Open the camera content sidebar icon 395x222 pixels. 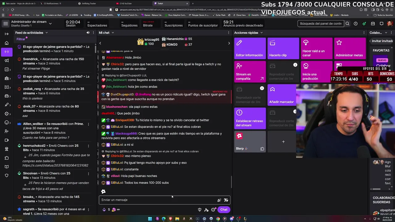point(6,140)
